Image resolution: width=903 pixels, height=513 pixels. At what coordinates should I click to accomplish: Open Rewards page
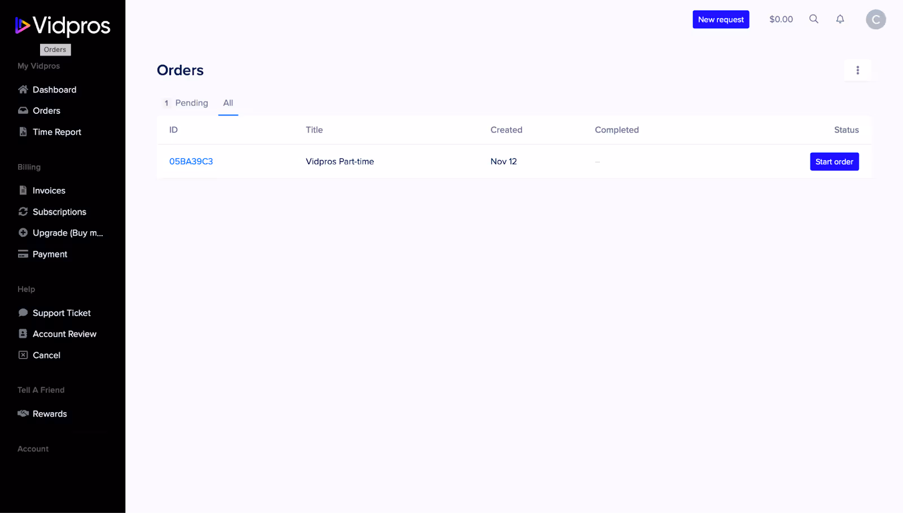50,414
